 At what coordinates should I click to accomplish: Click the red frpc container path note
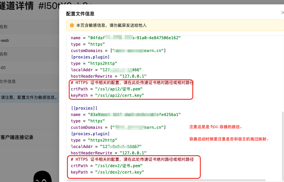tap(215, 127)
